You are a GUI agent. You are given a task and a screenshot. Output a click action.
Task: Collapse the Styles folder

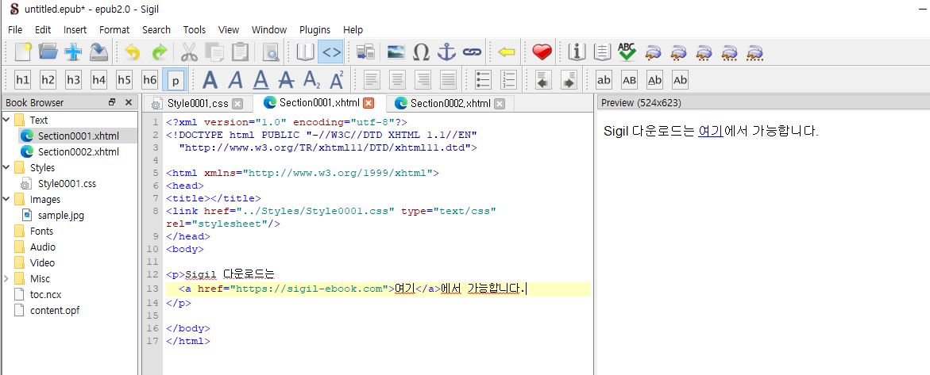(x=6, y=167)
